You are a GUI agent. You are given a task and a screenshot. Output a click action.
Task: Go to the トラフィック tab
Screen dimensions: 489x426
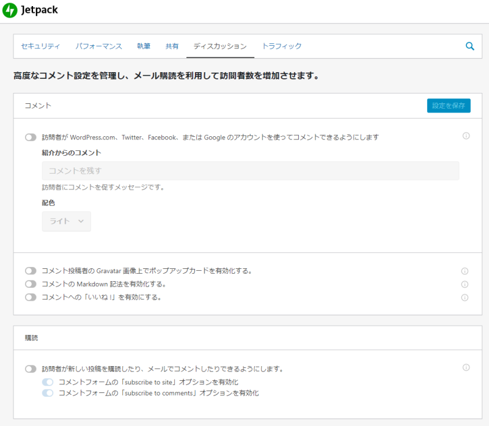tap(282, 46)
